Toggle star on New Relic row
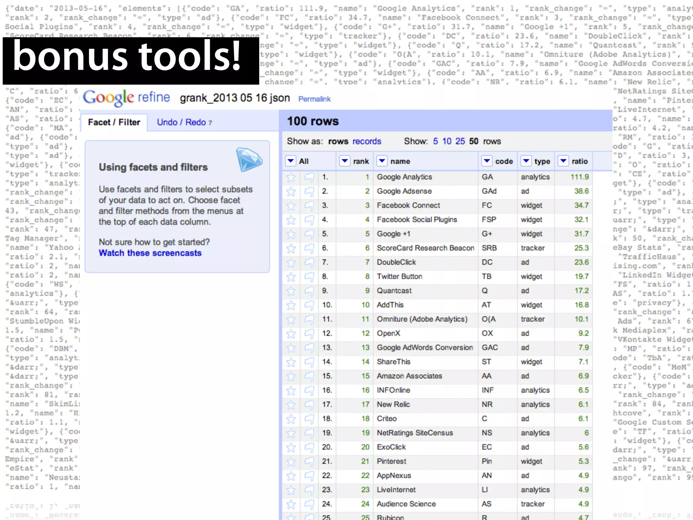Viewport: 693px width, 520px height. coord(291,405)
